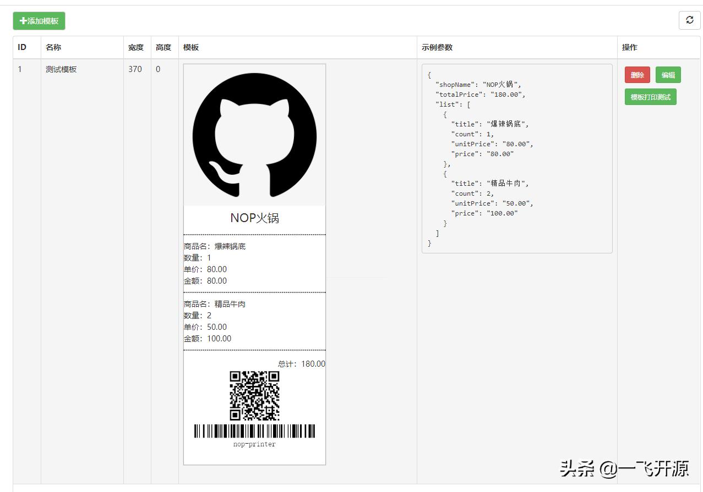703x492 pixels.
Task: Select the ID column header
Action: pos(22,47)
